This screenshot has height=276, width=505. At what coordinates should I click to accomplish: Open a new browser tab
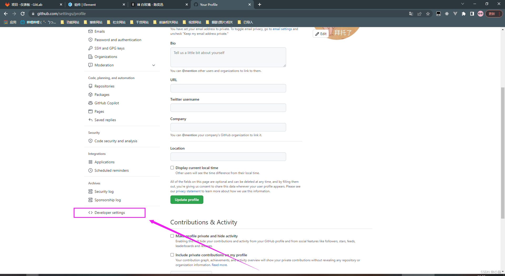260,4
